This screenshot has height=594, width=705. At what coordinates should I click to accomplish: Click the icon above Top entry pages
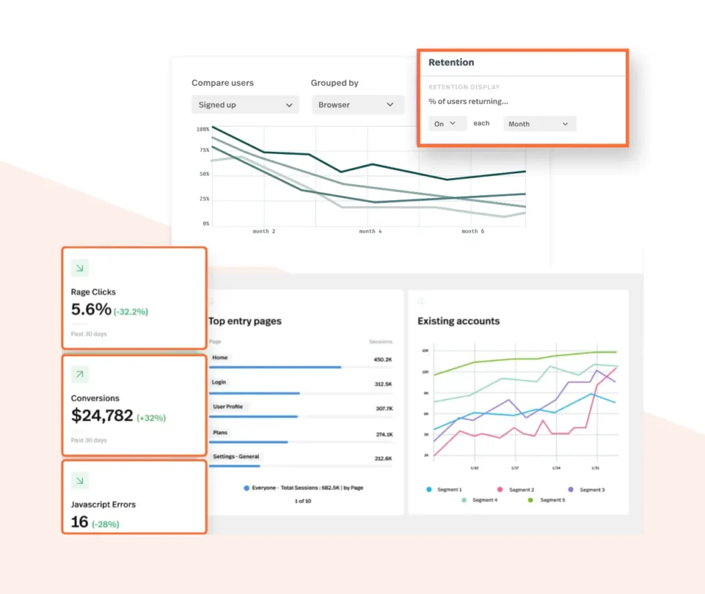212,301
